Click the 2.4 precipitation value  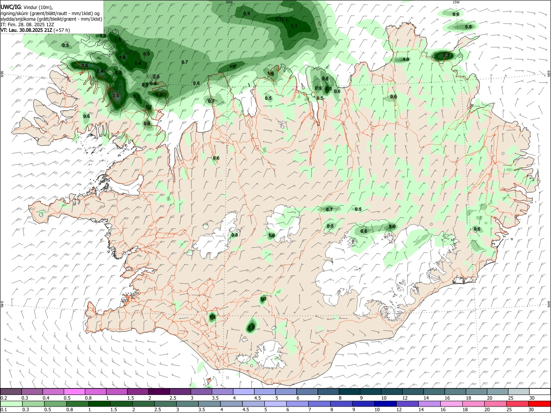click(100, 71)
